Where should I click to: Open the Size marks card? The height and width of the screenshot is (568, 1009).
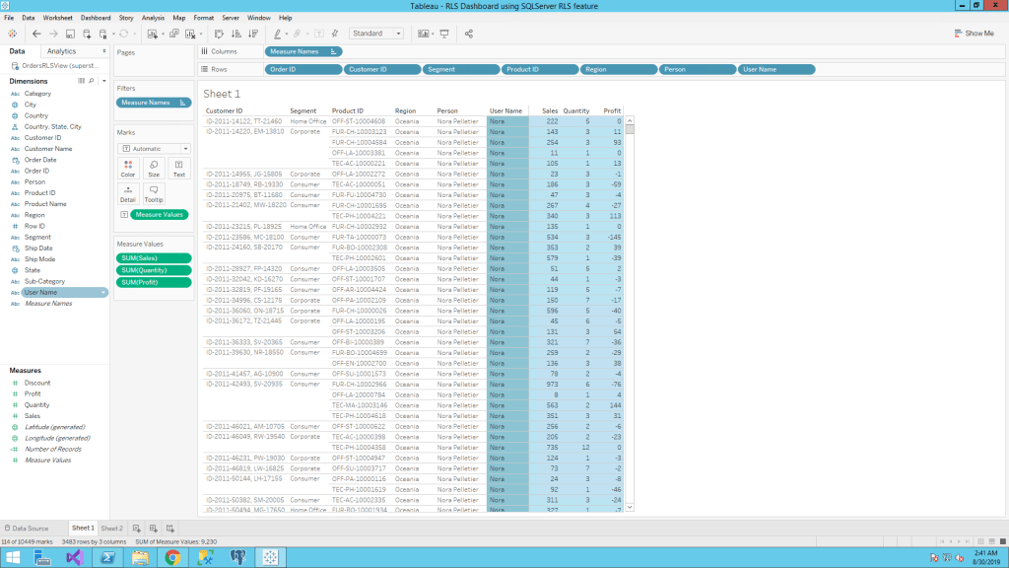point(154,167)
